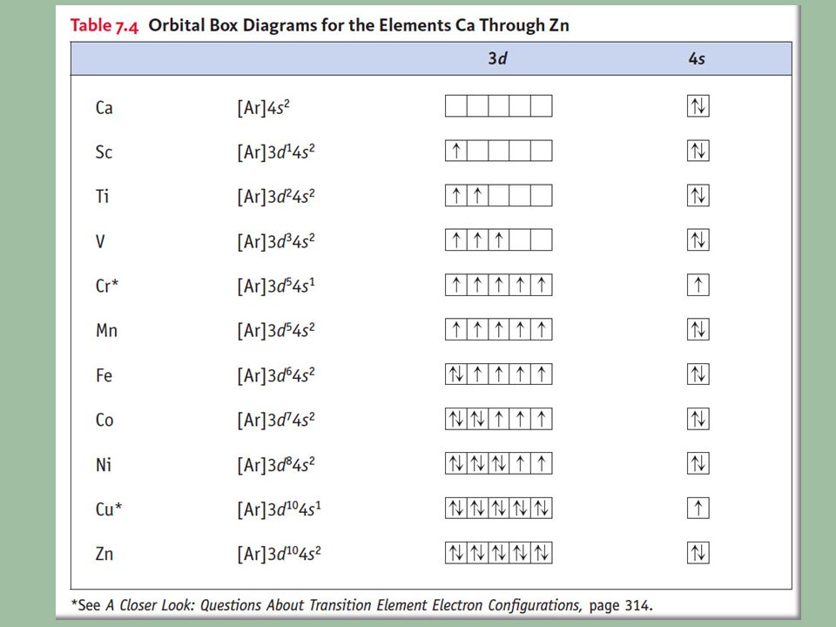Click the Cr* element symbol
836x627 pixels.
tap(107, 287)
